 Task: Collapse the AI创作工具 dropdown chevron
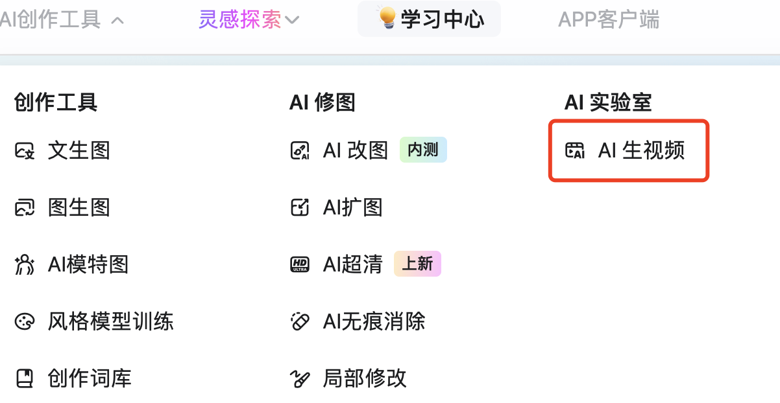coord(117,20)
